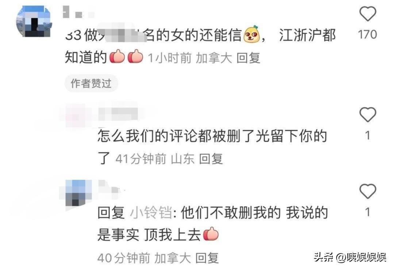Click the 头条 @咦娱娱娱 watermark
Viewport: 394px width, 270px height.
tap(350, 257)
